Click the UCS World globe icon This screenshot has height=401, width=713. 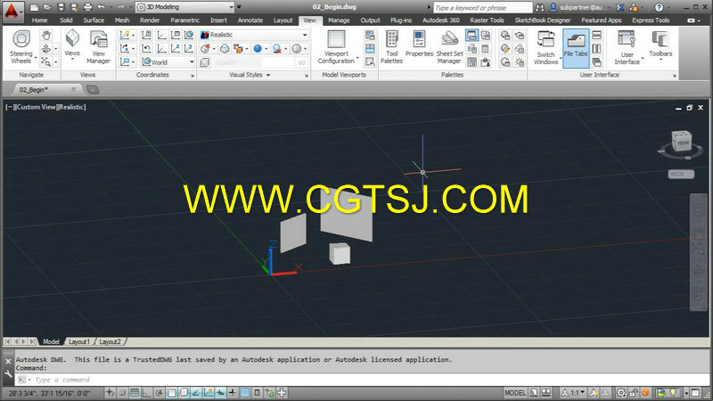[189, 35]
